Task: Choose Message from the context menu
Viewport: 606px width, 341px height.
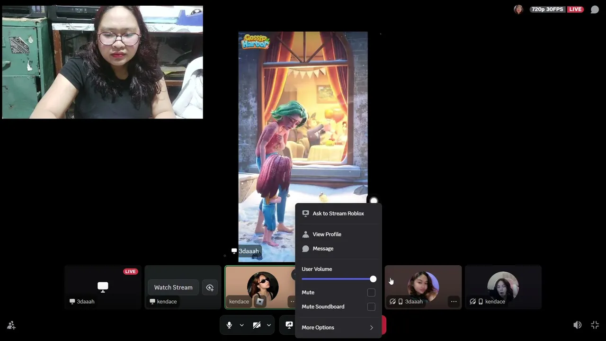Action: [x=338, y=249]
